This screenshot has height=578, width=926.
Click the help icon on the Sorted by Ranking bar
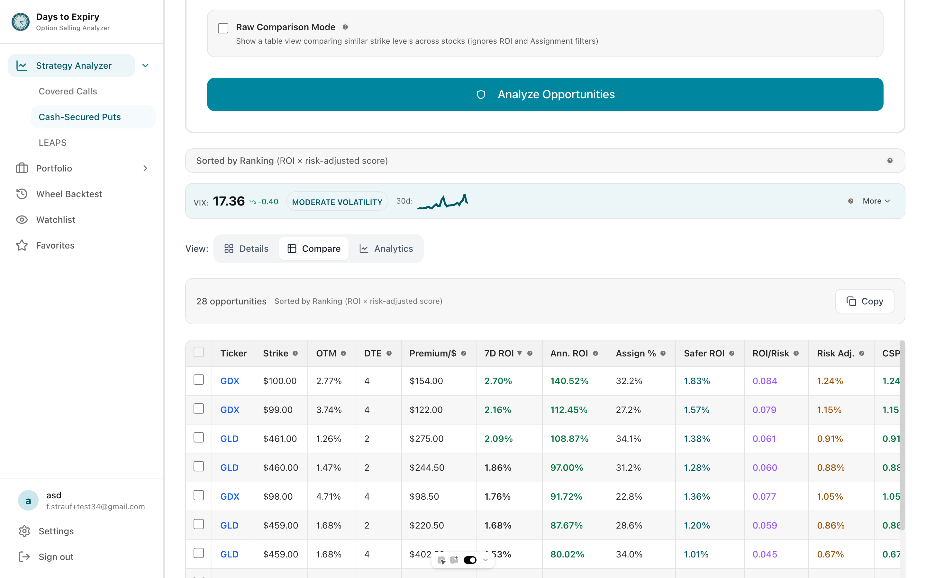890,160
